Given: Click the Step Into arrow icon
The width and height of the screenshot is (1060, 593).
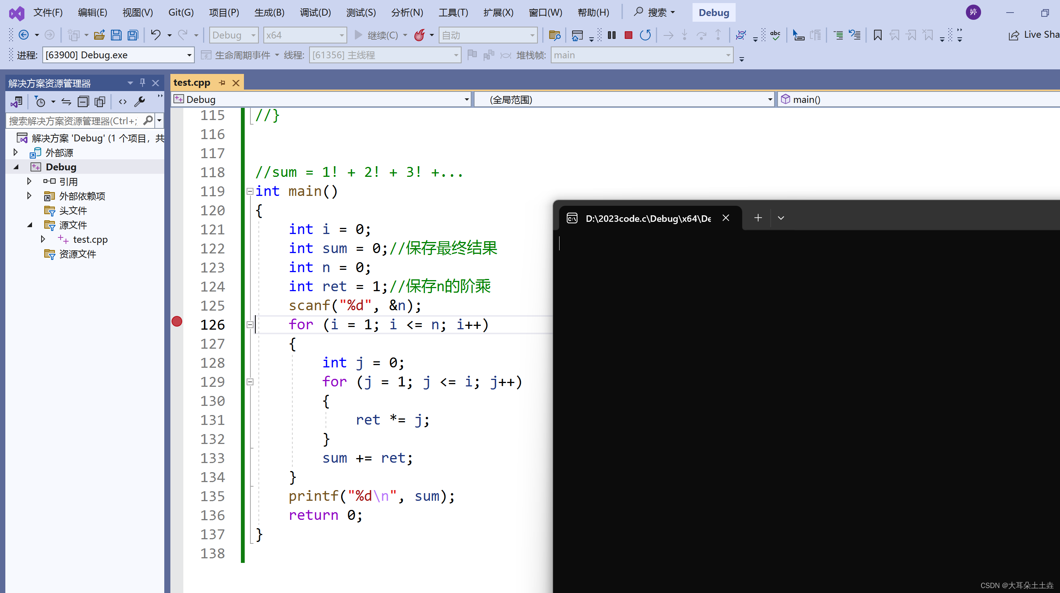Looking at the screenshot, I should (685, 35).
